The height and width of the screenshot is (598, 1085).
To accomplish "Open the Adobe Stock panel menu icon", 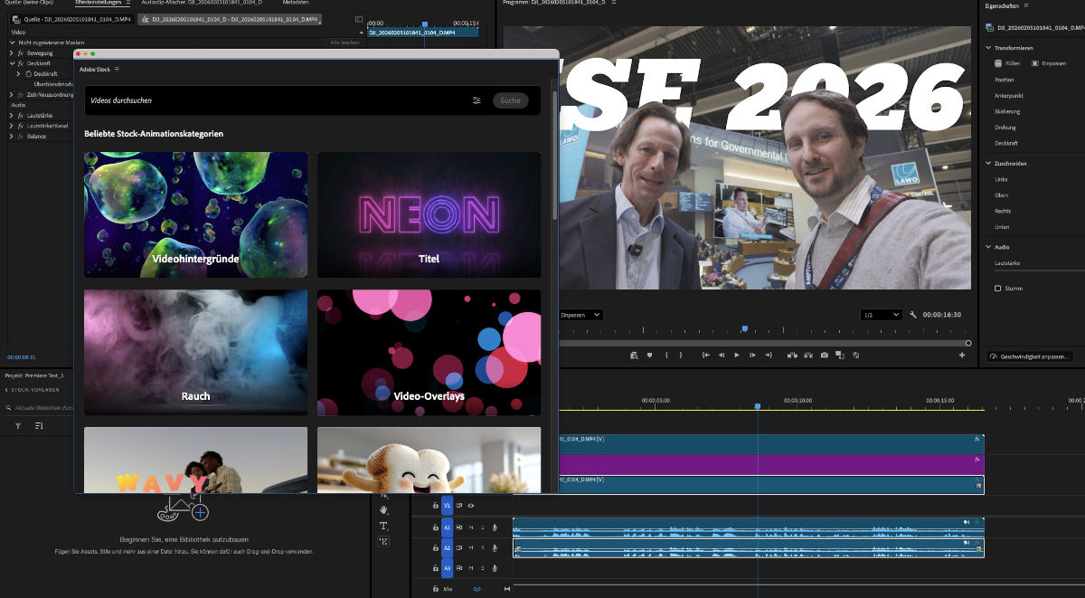I will click(117, 69).
